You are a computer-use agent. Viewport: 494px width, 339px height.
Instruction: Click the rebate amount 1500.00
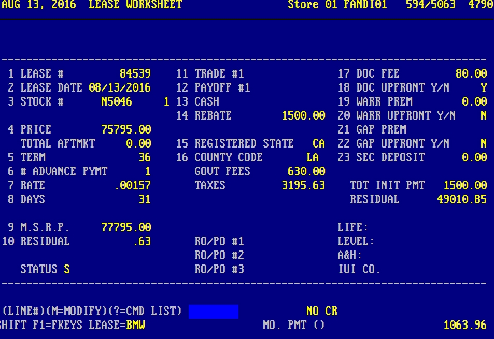tap(304, 115)
